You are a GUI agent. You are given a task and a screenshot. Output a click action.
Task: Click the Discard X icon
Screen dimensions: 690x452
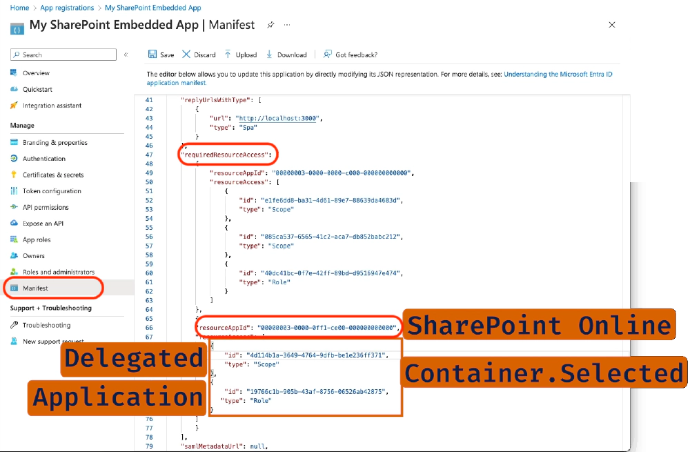(x=186, y=54)
